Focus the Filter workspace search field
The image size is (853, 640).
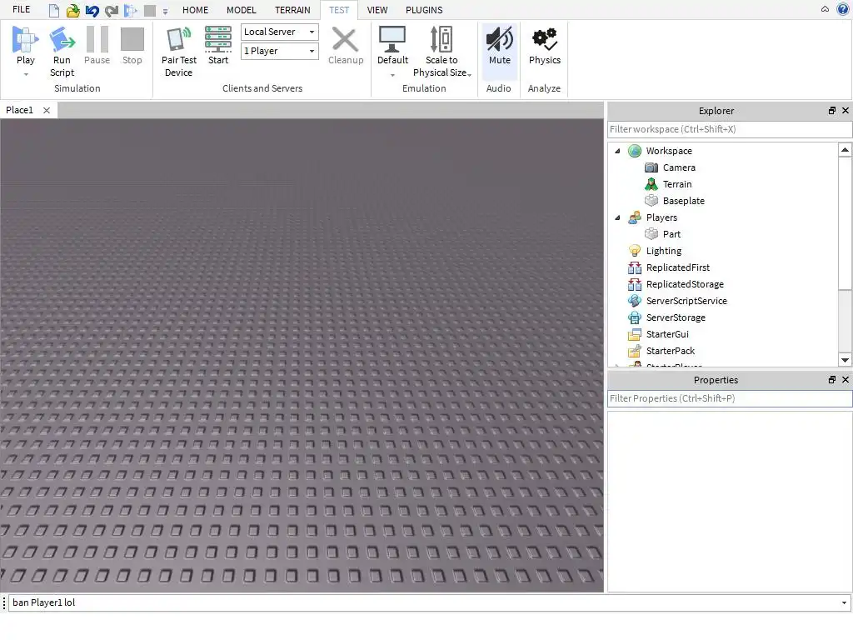pyautogui.click(x=730, y=129)
